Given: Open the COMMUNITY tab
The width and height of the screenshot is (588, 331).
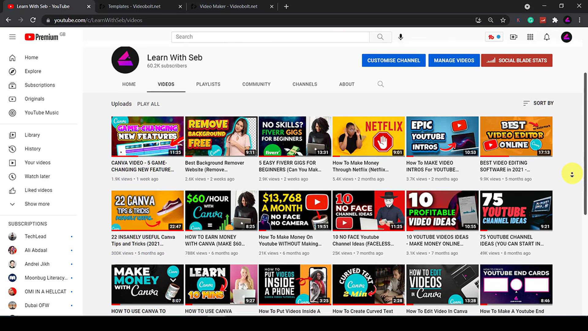Looking at the screenshot, I should pos(256,84).
